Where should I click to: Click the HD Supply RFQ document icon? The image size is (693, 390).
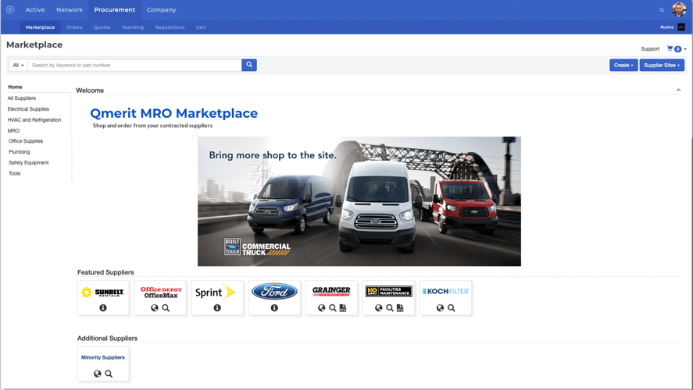tap(401, 308)
